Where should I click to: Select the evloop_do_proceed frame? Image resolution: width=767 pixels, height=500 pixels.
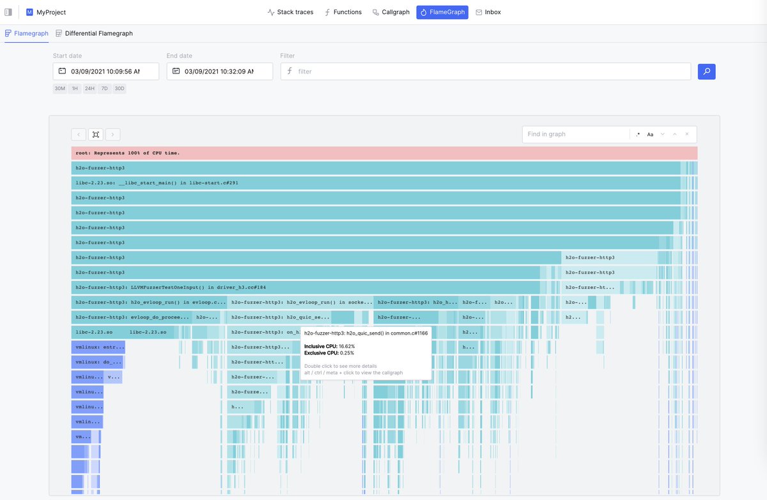(131, 317)
